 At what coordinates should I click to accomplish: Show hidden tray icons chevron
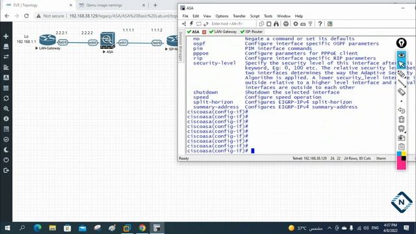(330, 228)
